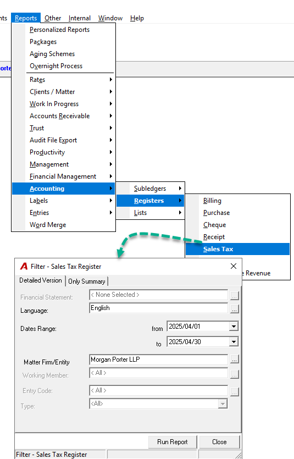Select Personalized Reports from menu

(x=64, y=30)
